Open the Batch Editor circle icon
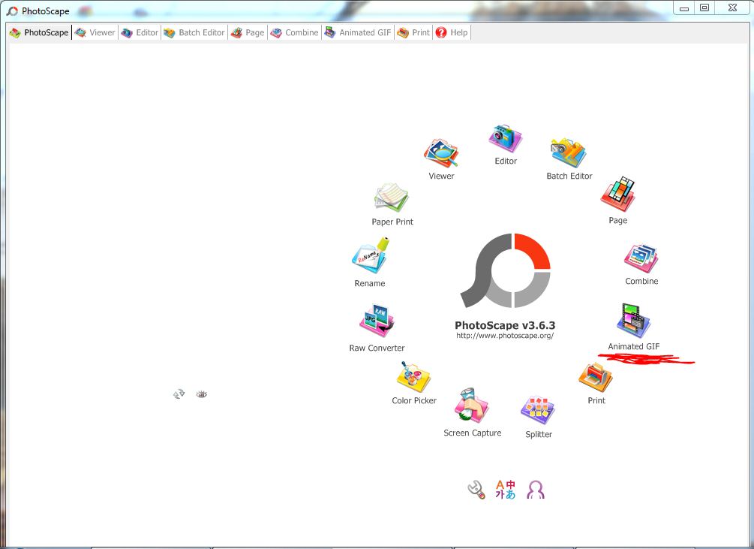 pos(569,153)
